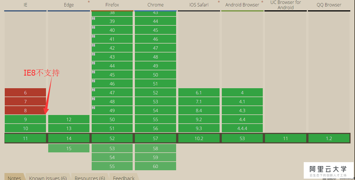Select the Firefox 55 cell
355x180 pixels.
pyautogui.click(x=112, y=166)
